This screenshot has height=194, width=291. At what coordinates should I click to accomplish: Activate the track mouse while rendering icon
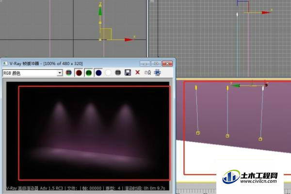pyautogui.click(x=157, y=73)
